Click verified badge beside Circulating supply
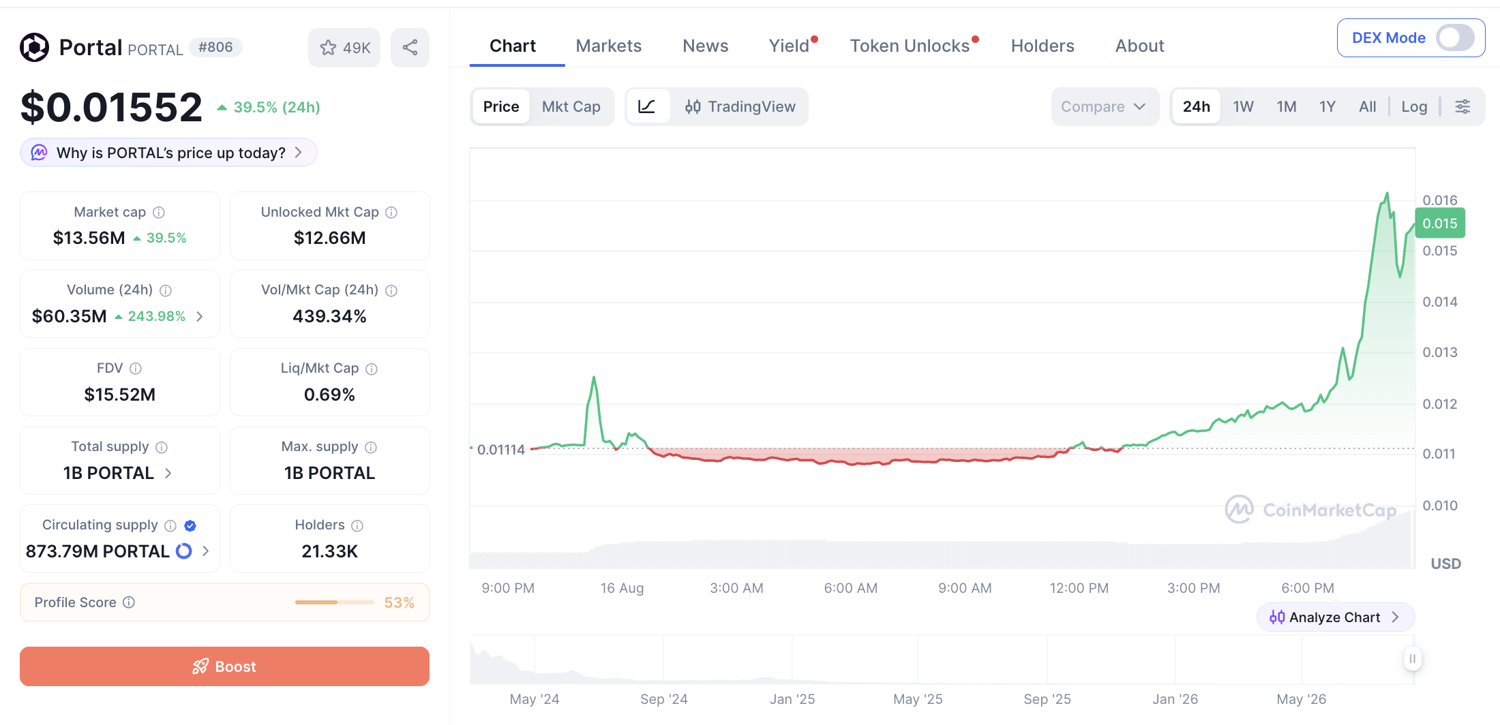The width and height of the screenshot is (1500, 725). [x=190, y=525]
